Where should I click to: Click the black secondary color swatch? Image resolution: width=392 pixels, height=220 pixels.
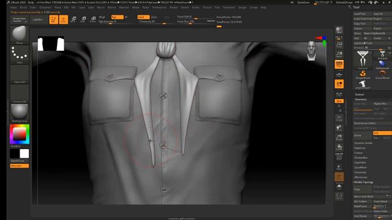[x=15, y=153]
